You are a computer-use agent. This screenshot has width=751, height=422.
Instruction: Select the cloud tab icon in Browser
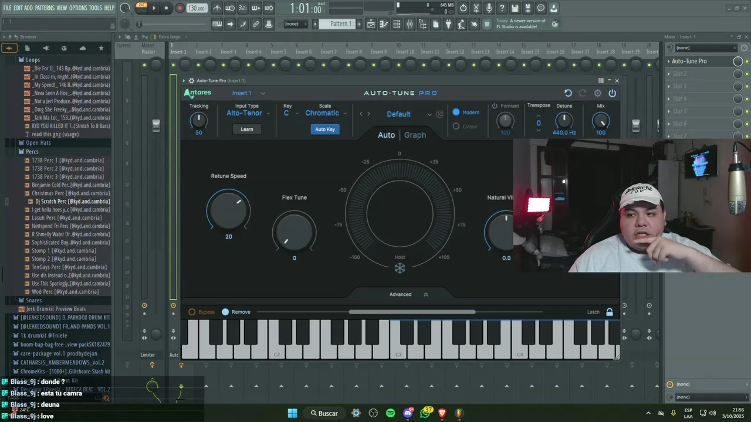click(x=83, y=48)
